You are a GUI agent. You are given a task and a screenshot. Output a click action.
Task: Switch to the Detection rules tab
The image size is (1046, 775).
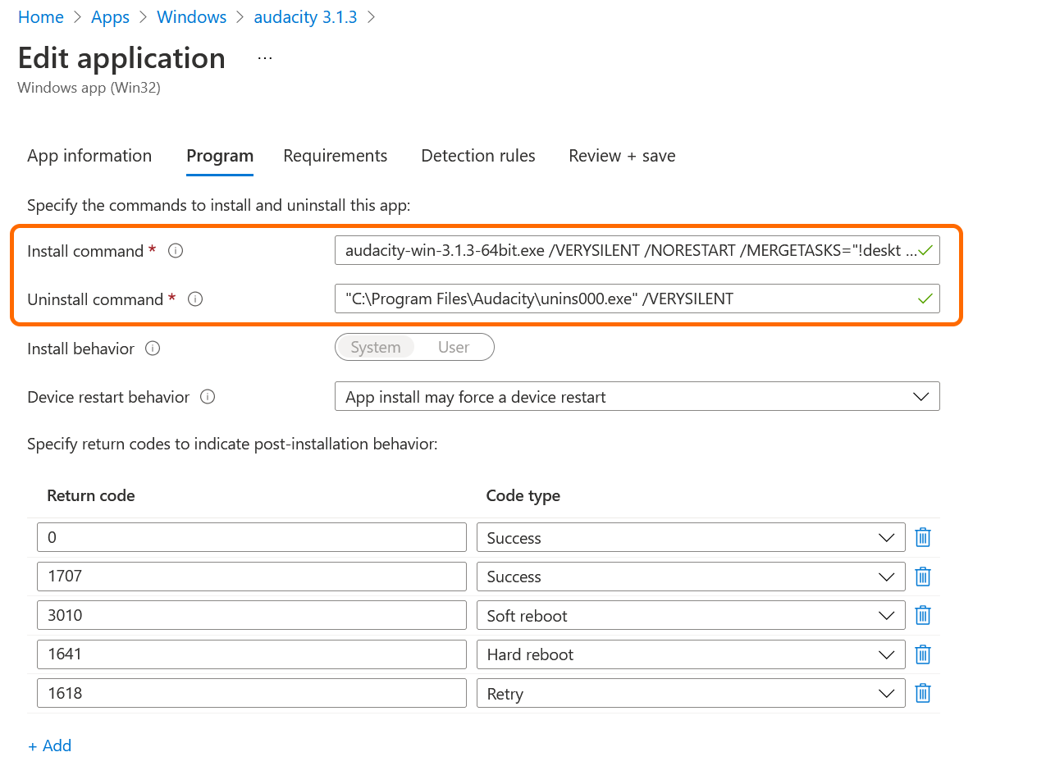(477, 156)
